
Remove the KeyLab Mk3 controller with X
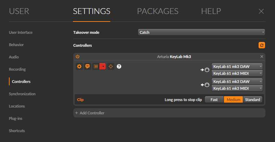[262, 56]
